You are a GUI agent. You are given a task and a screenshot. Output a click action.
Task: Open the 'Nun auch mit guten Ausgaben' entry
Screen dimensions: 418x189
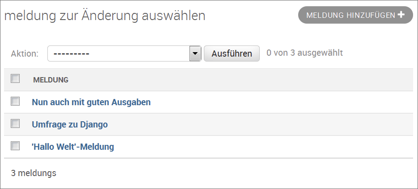pos(91,102)
